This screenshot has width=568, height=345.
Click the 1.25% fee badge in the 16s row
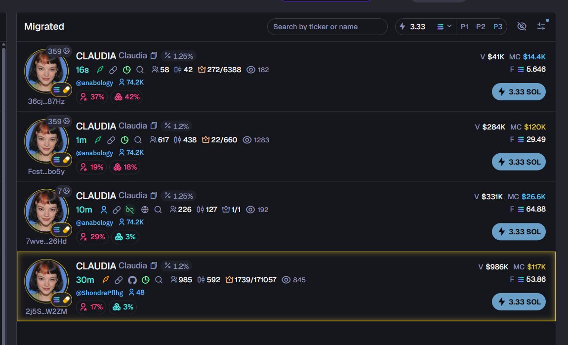point(179,56)
